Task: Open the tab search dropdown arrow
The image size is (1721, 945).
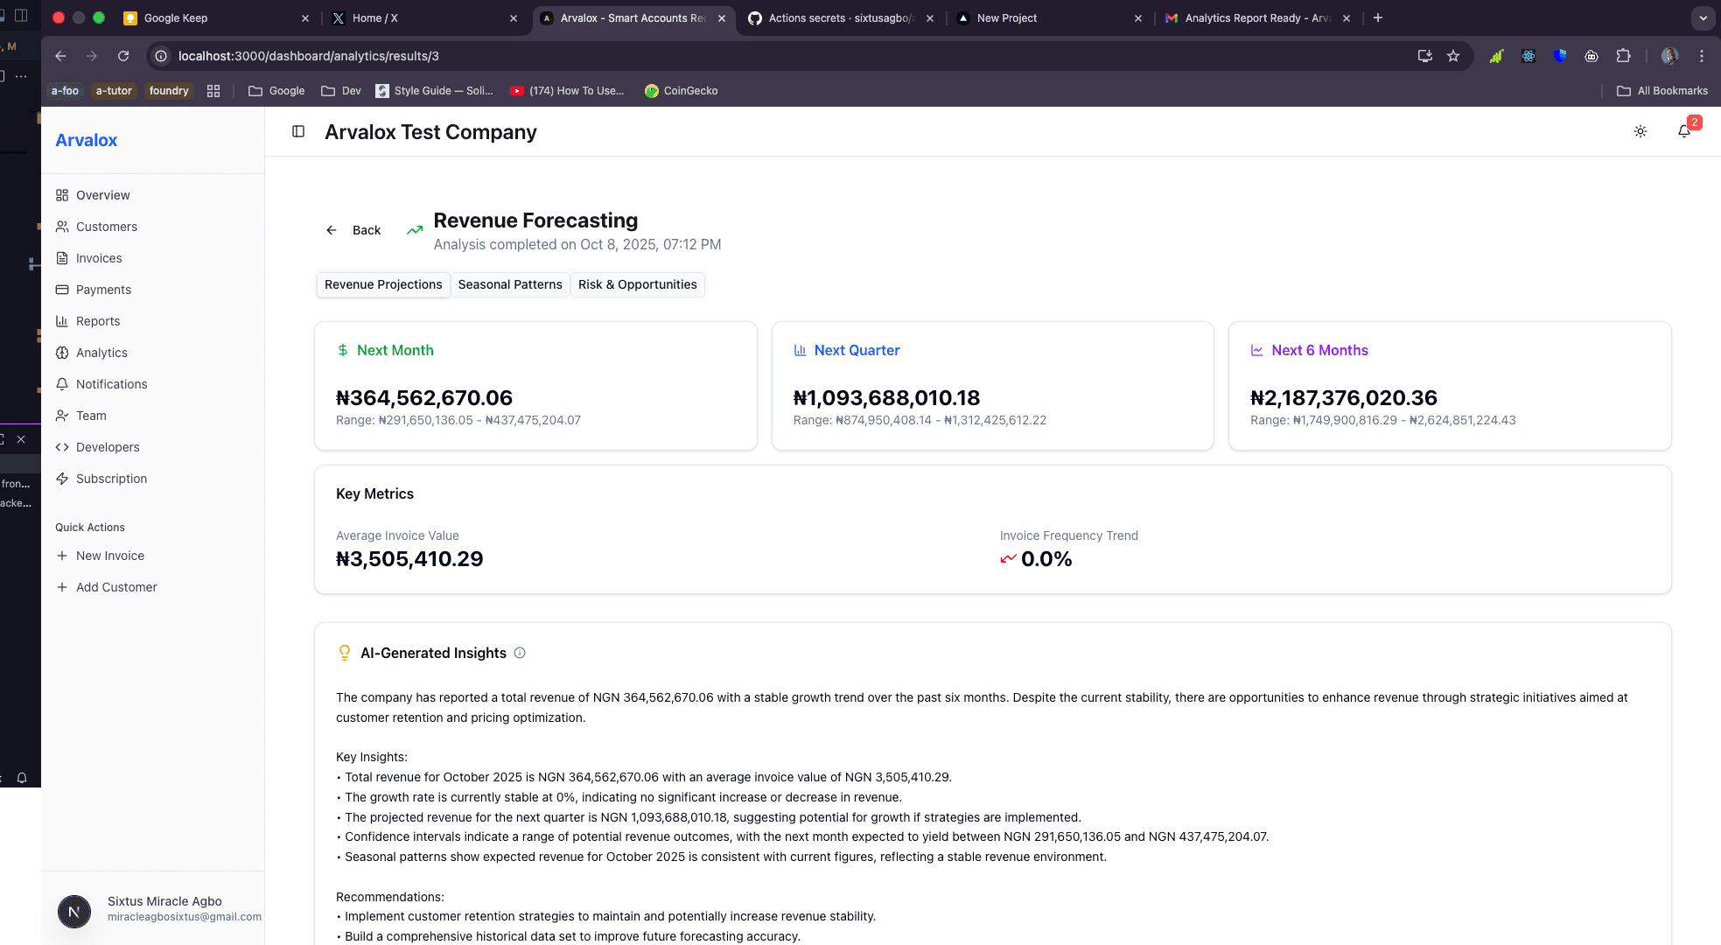Action: (x=1703, y=17)
